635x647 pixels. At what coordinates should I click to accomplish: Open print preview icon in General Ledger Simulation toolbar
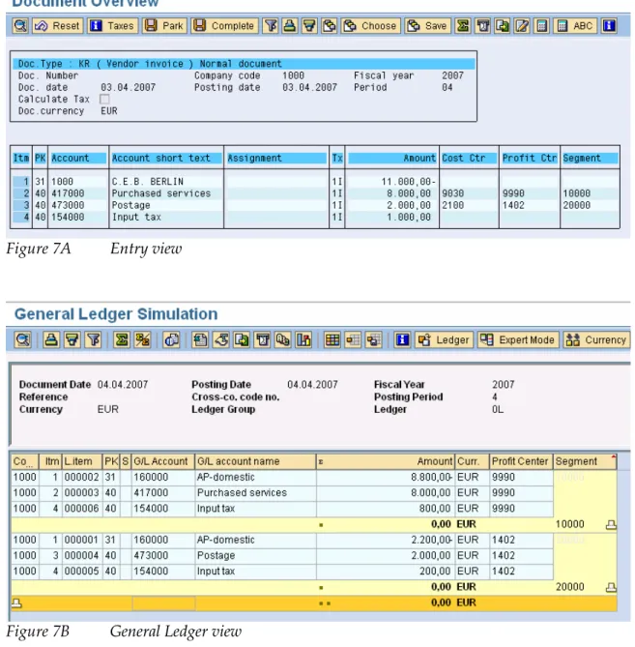(171, 340)
